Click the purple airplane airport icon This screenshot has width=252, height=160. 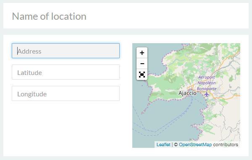click(x=207, y=94)
